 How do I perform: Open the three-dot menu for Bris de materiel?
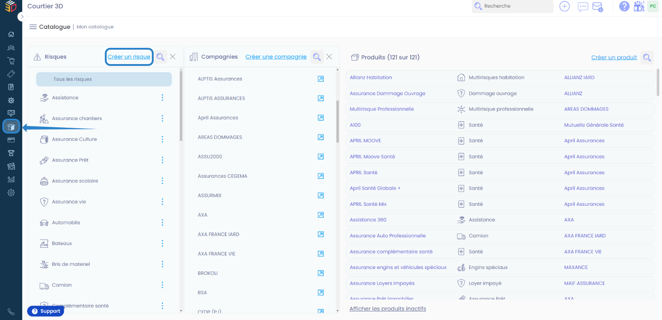[163, 264]
